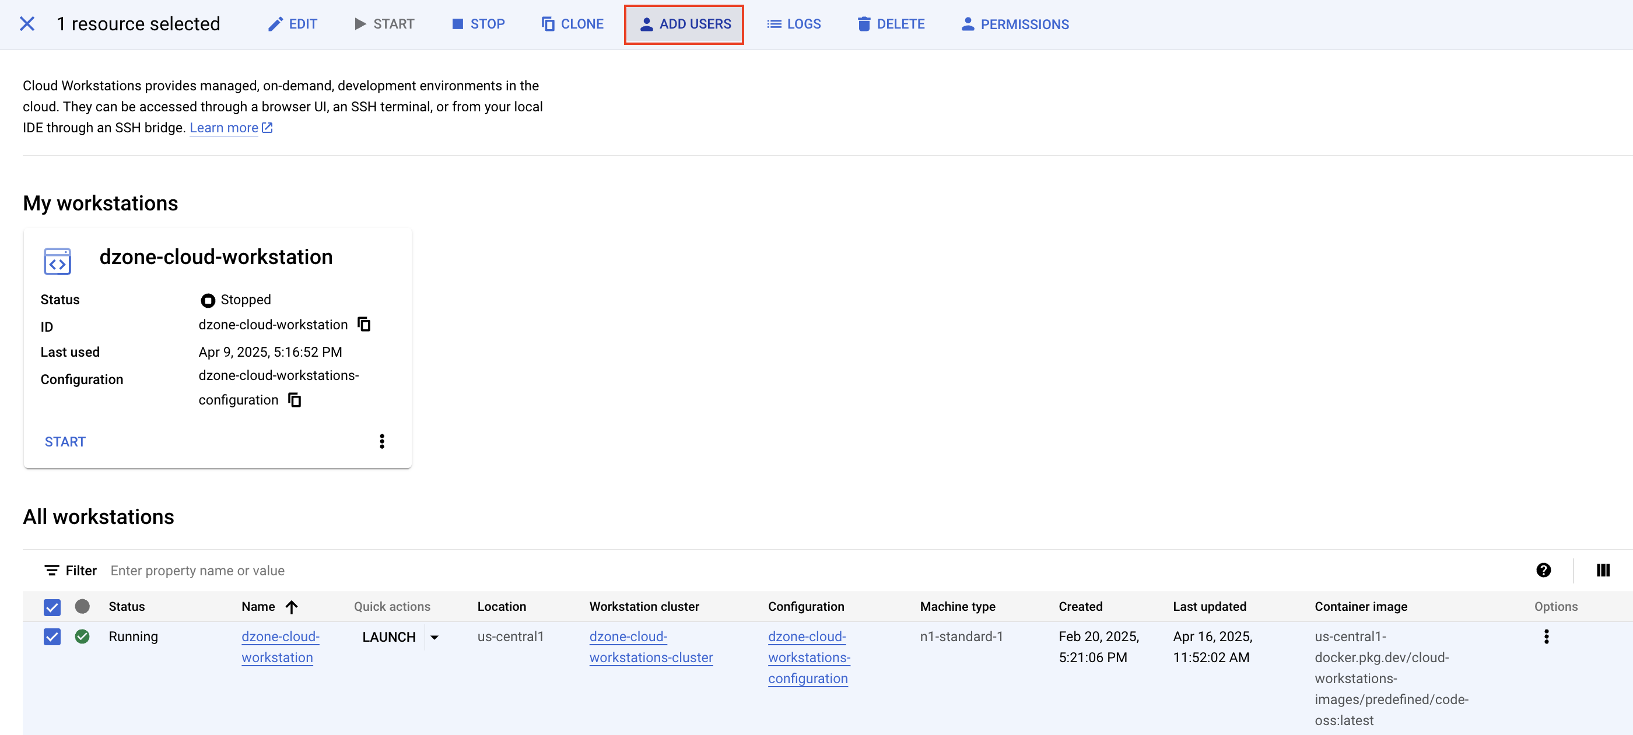Copy the configuration name via its copy icon

[295, 400]
